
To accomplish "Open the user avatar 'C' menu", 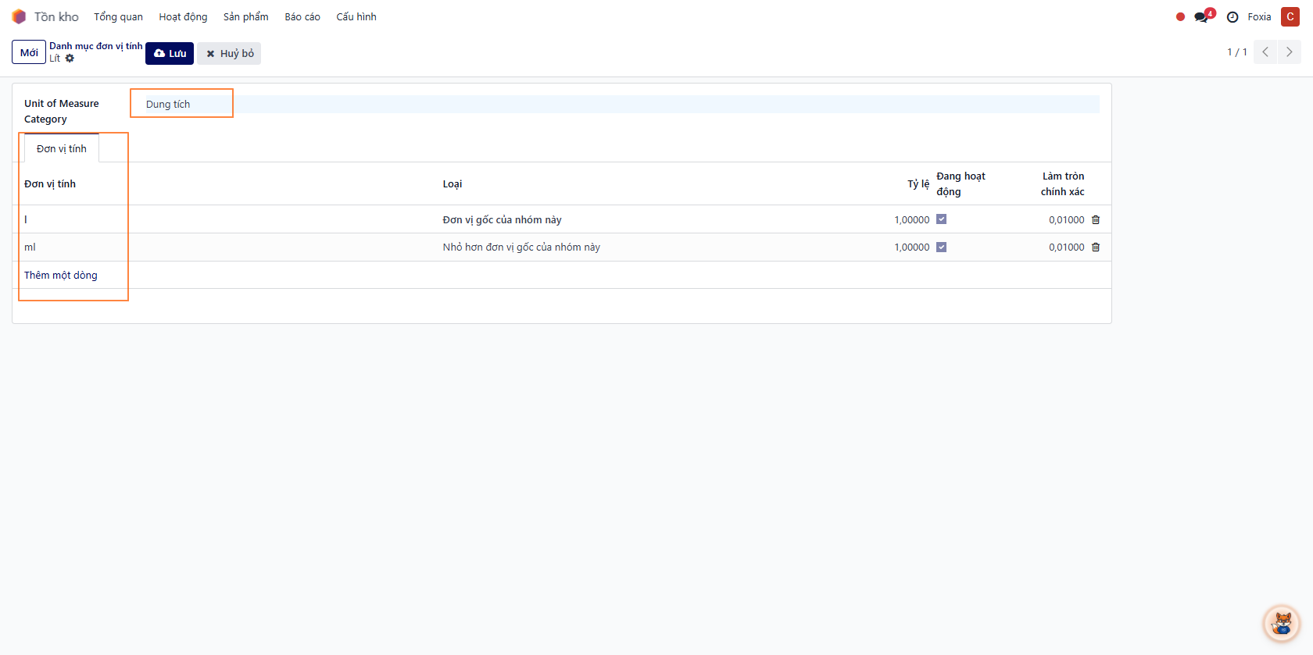I will coord(1290,17).
